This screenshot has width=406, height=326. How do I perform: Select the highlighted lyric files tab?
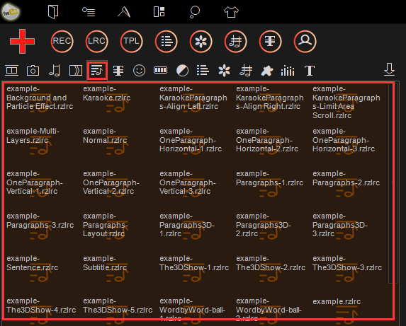97,71
